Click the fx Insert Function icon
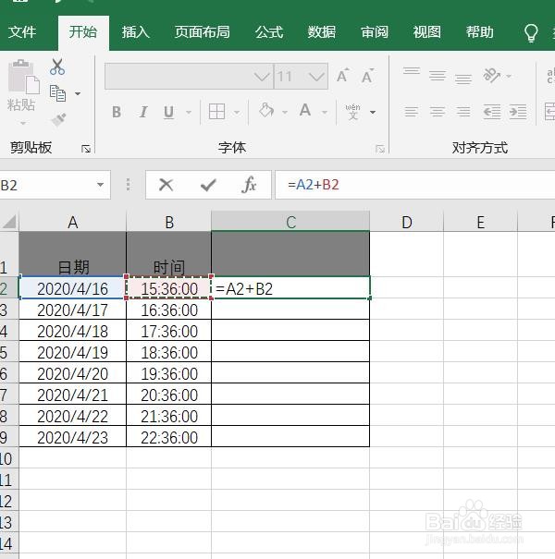 pos(249,185)
